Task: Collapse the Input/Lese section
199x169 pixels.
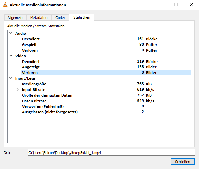Action: (x=11, y=78)
